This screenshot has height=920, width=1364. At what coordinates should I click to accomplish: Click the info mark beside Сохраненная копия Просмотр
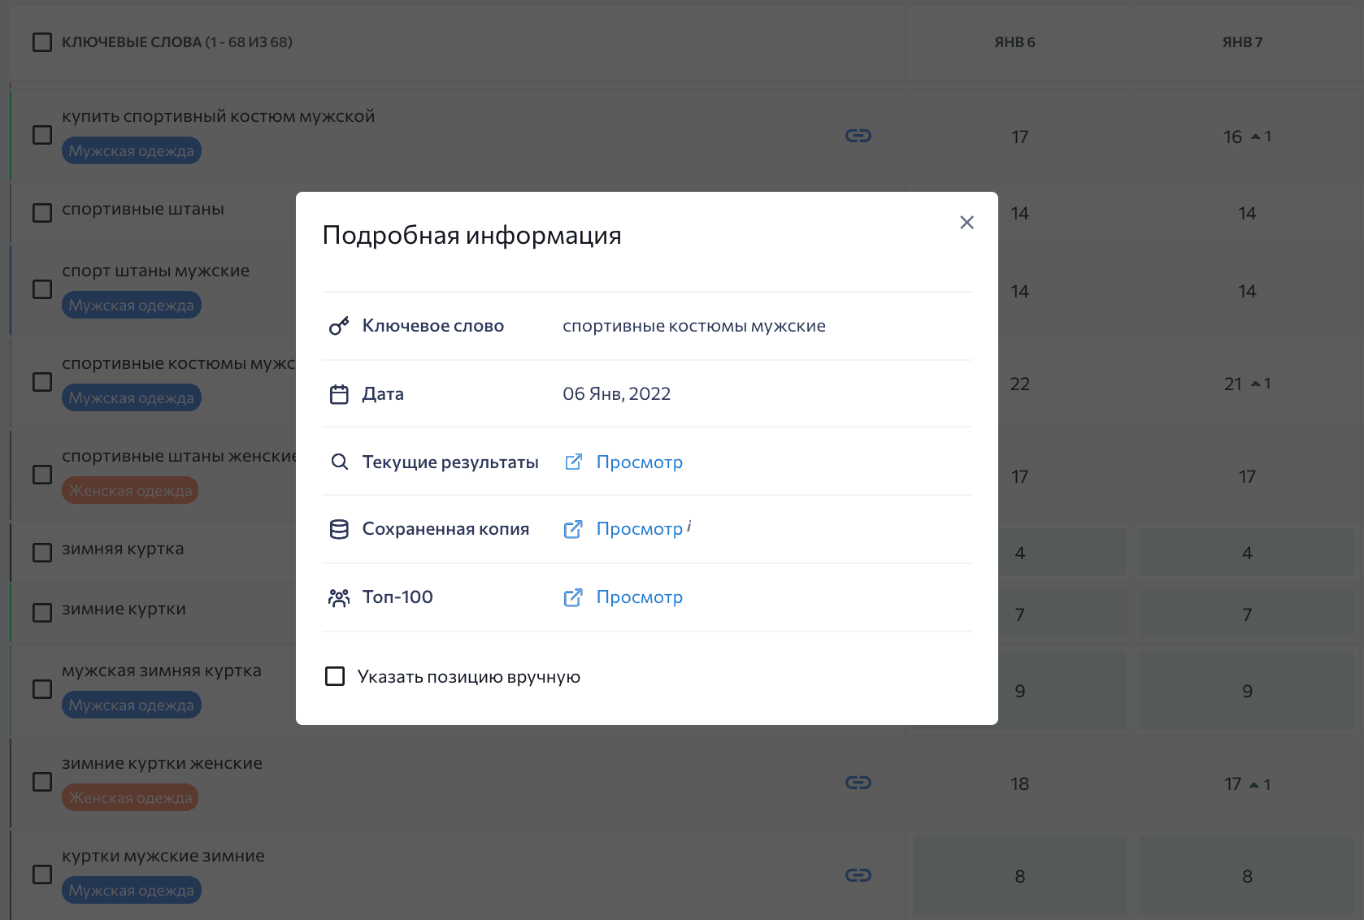pyautogui.click(x=689, y=526)
